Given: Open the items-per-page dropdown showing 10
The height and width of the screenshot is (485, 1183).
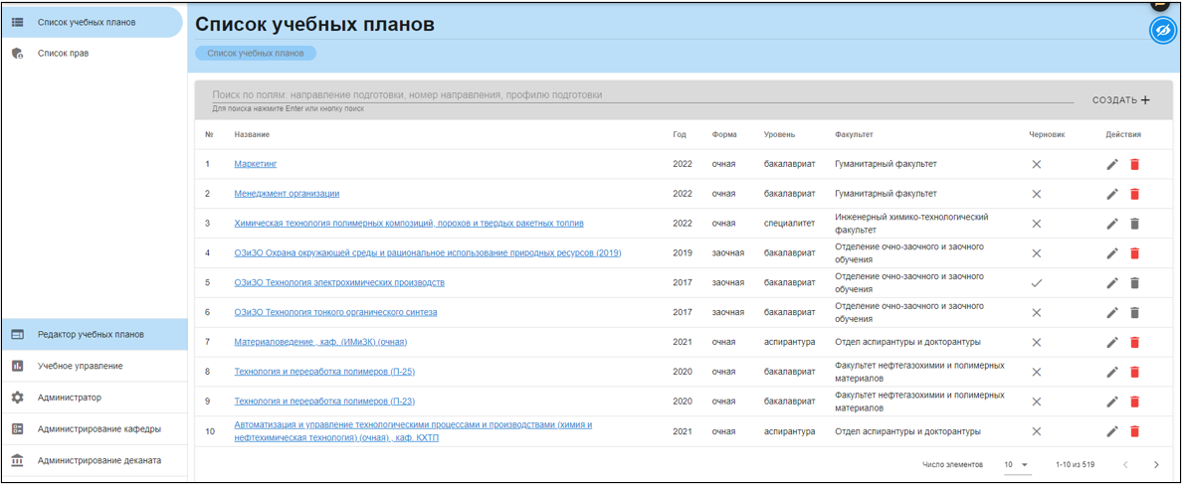Looking at the screenshot, I should point(1016,464).
